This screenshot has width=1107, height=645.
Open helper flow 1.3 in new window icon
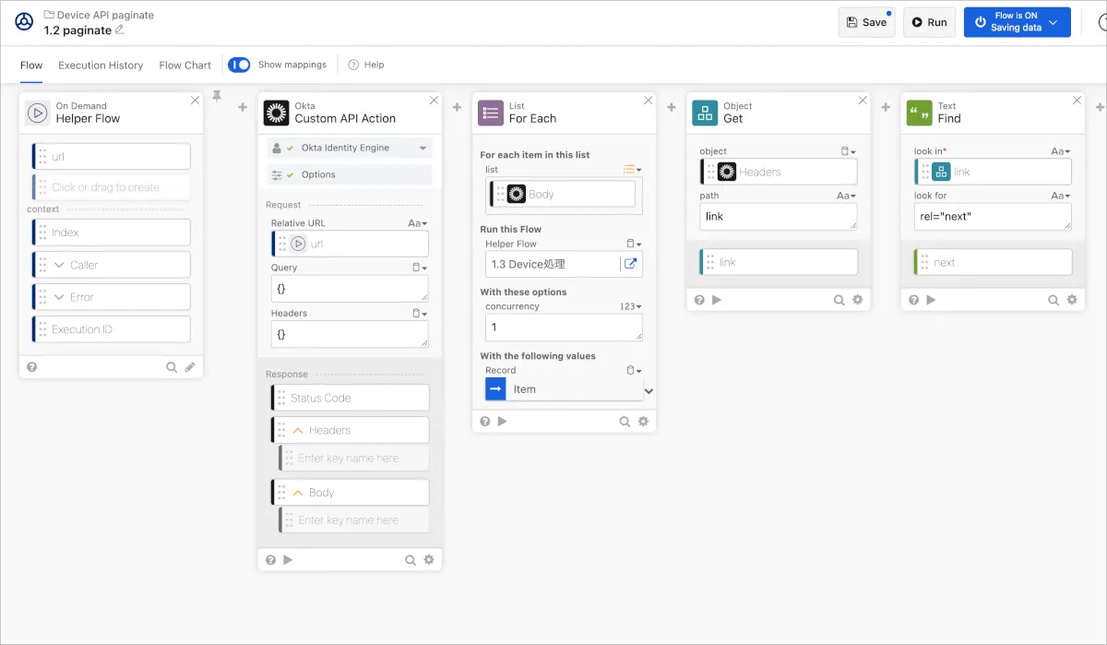tap(631, 264)
